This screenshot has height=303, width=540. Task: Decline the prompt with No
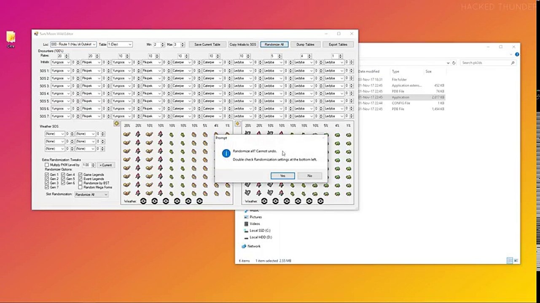point(310,176)
